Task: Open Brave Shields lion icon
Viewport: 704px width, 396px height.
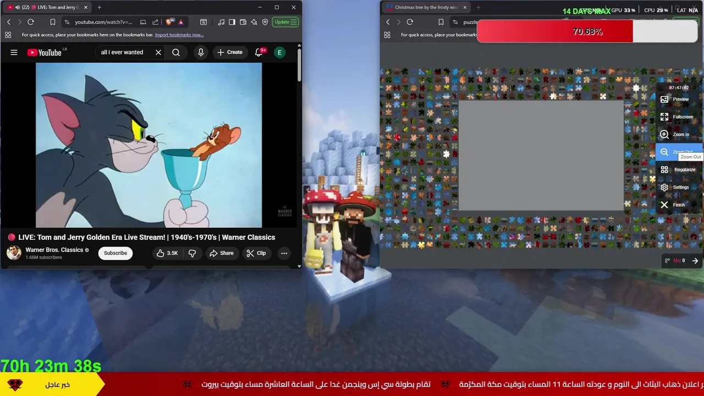Action: pyautogui.click(x=169, y=22)
